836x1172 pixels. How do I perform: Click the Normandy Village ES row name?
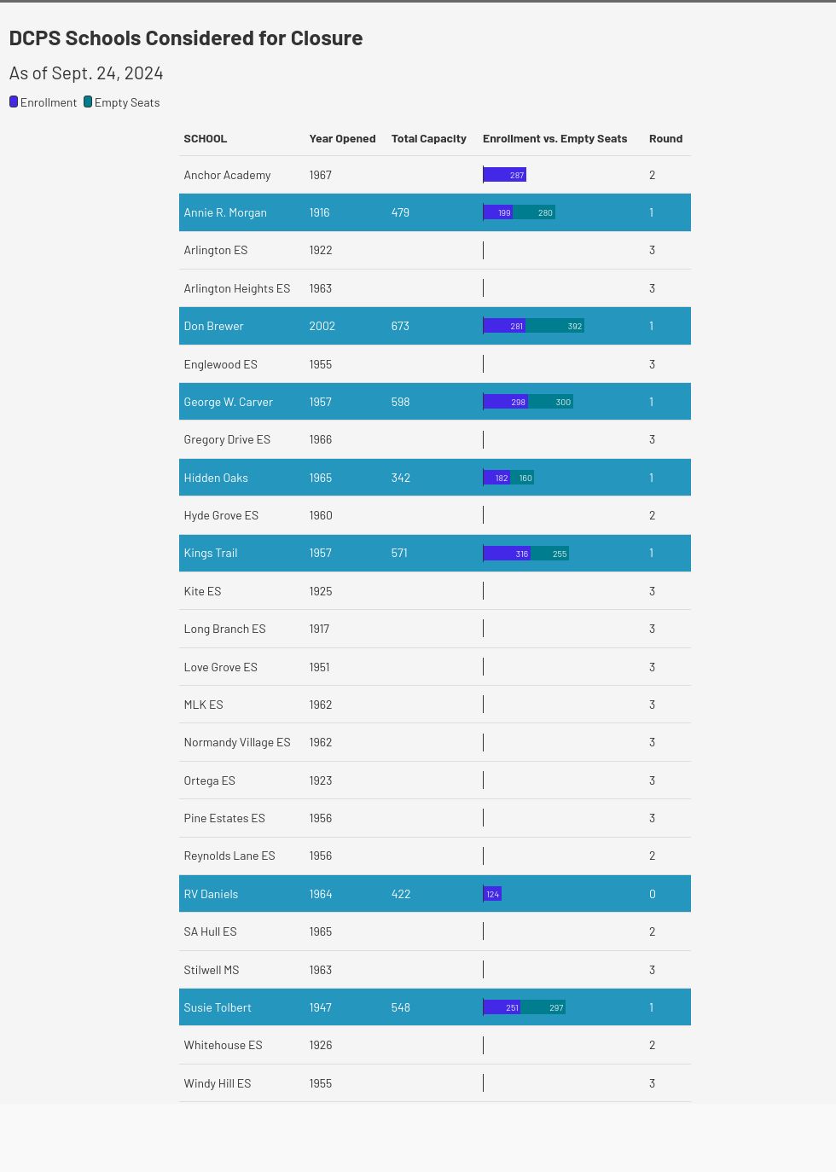coord(237,742)
